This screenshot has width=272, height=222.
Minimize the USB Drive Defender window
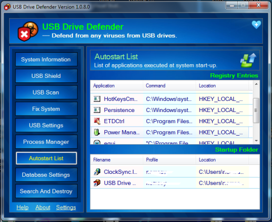pos(232,6)
